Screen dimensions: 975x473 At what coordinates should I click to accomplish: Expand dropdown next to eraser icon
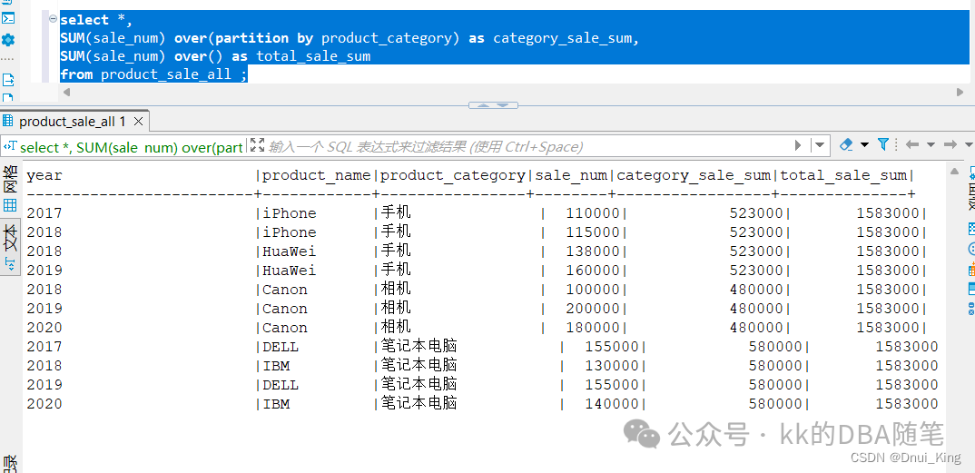pos(864,145)
